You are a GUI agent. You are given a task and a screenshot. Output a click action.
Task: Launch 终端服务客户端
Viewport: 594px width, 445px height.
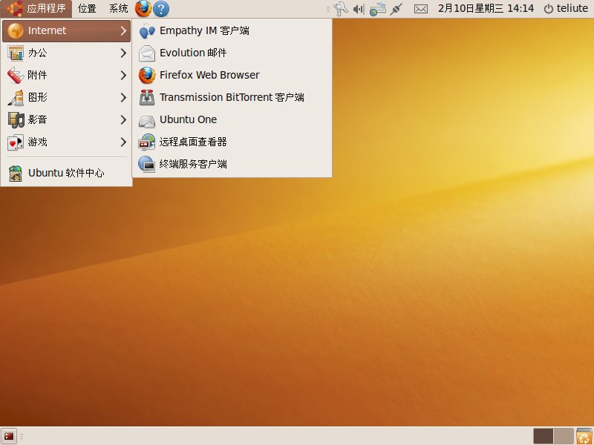[x=232, y=165]
